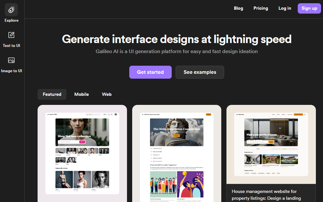The height and width of the screenshot is (202, 323).
Task: Switch to the Web tab
Action: point(107,94)
